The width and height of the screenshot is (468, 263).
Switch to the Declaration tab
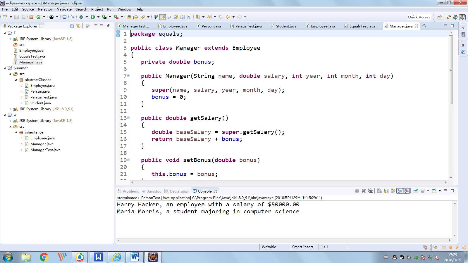tap(177, 191)
